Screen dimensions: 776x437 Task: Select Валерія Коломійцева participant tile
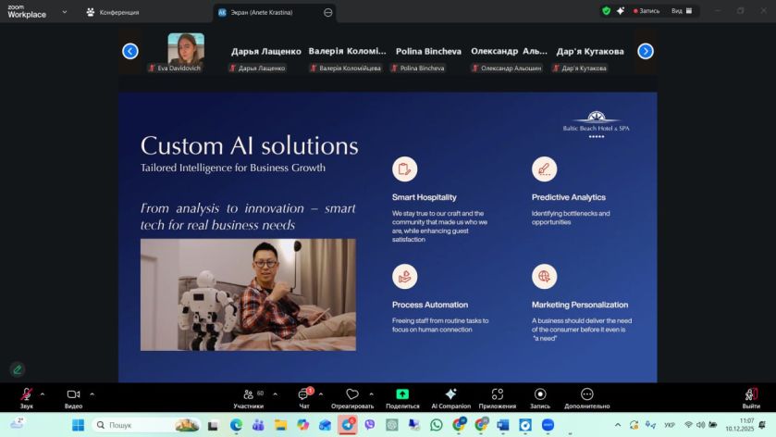[x=347, y=51]
